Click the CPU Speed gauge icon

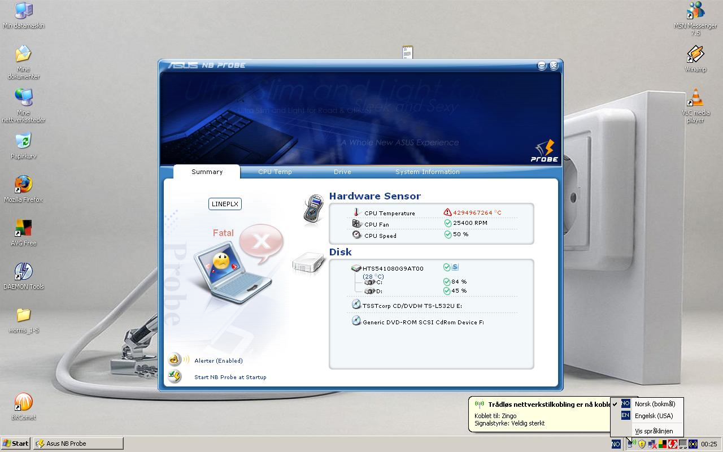[356, 234]
